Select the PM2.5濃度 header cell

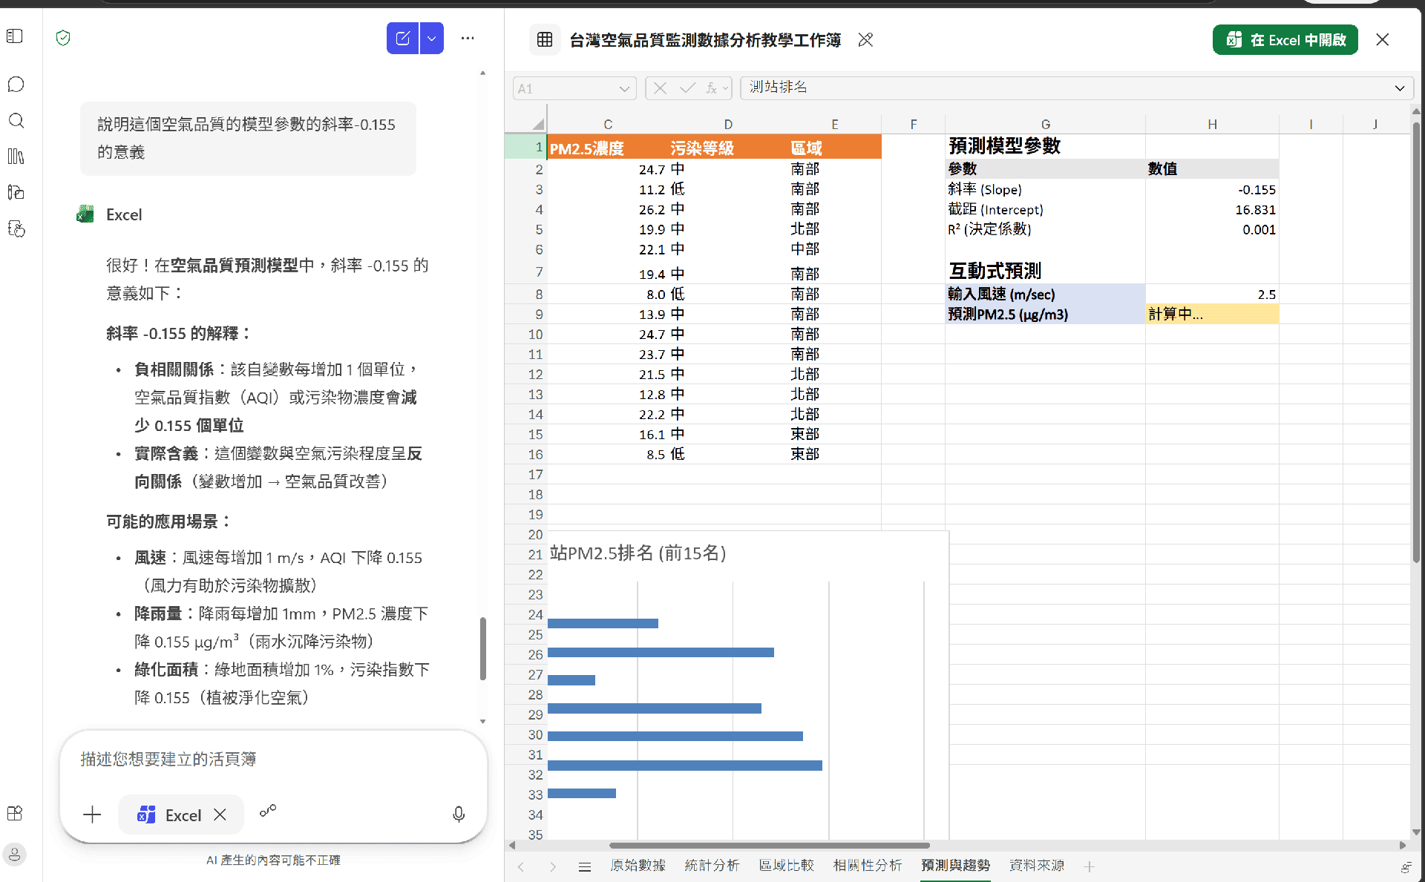[x=608, y=148]
